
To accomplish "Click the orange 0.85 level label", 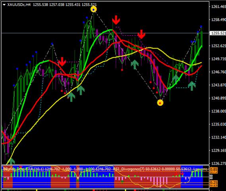I will click(x=214, y=170).
